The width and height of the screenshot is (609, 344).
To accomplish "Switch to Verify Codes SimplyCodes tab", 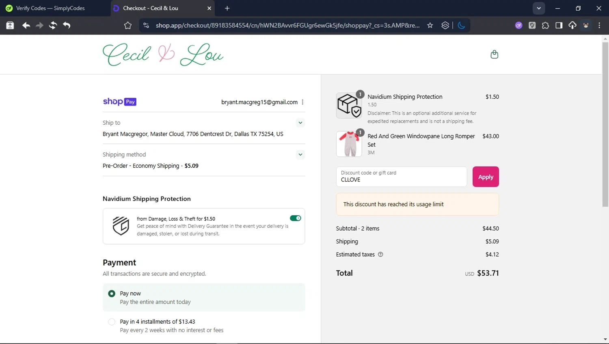I will coord(54,8).
